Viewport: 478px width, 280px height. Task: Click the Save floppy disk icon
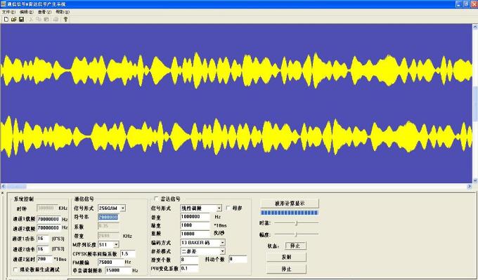(21, 19)
